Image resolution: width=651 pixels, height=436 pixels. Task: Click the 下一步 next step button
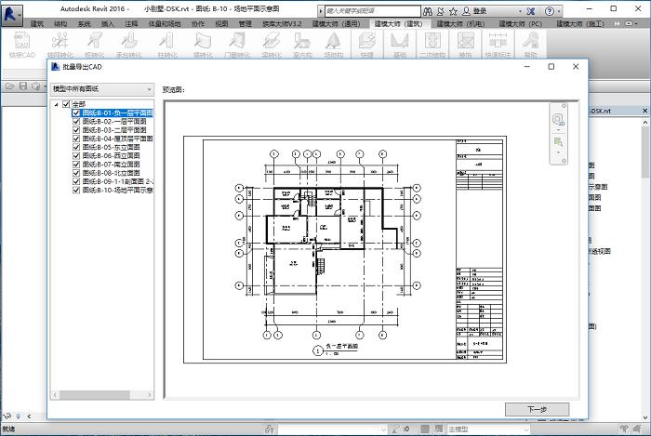[537, 409]
